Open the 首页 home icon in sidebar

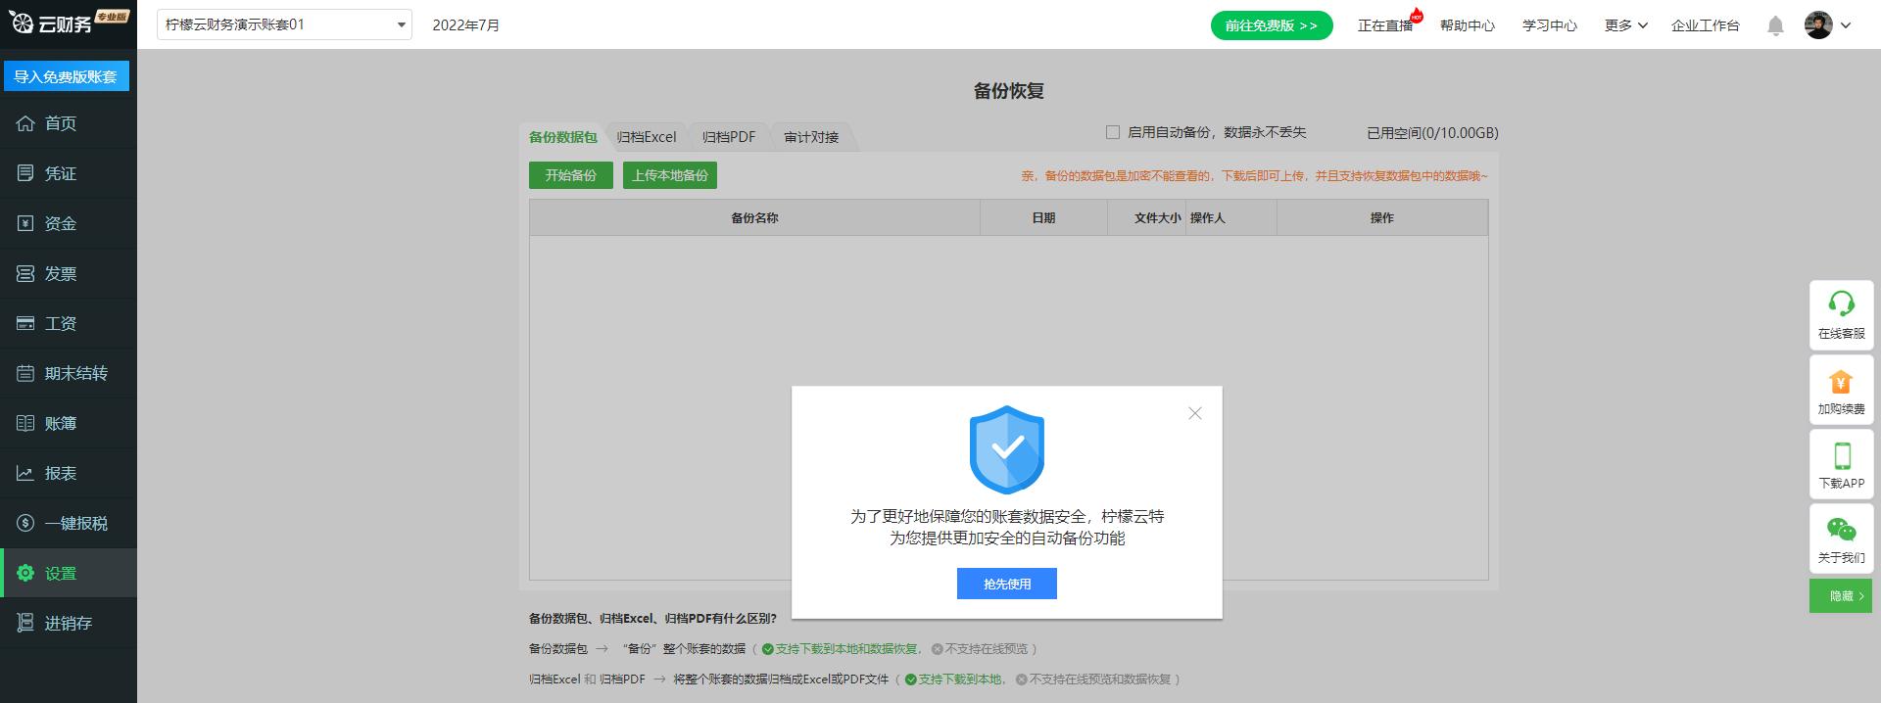tap(25, 123)
